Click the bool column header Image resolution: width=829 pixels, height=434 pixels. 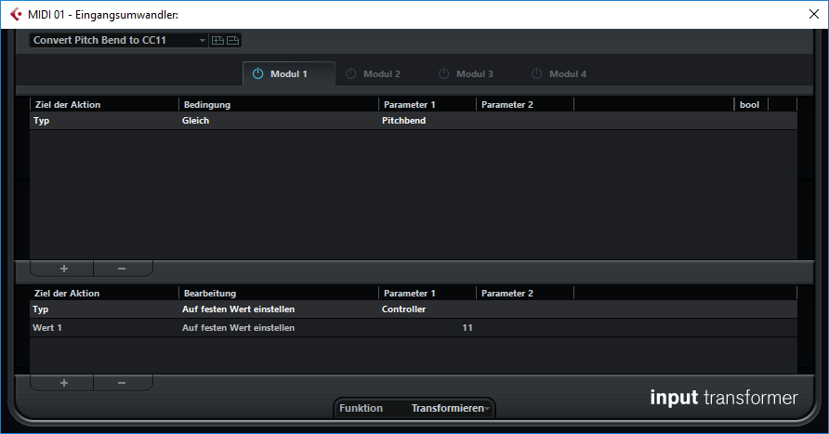tap(749, 105)
